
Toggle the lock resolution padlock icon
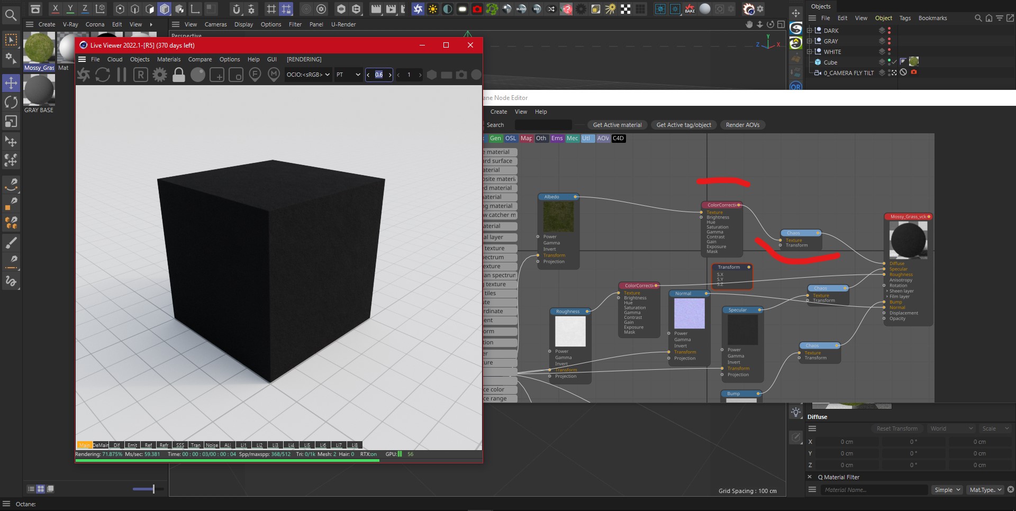pos(179,75)
